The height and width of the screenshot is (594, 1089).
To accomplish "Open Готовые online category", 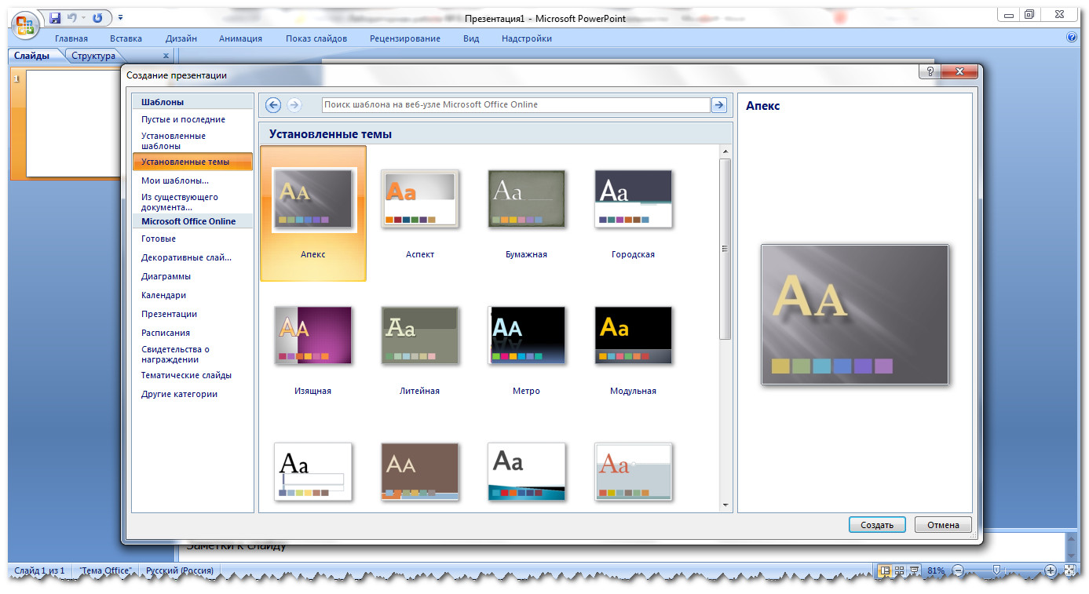I will tap(159, 239).
